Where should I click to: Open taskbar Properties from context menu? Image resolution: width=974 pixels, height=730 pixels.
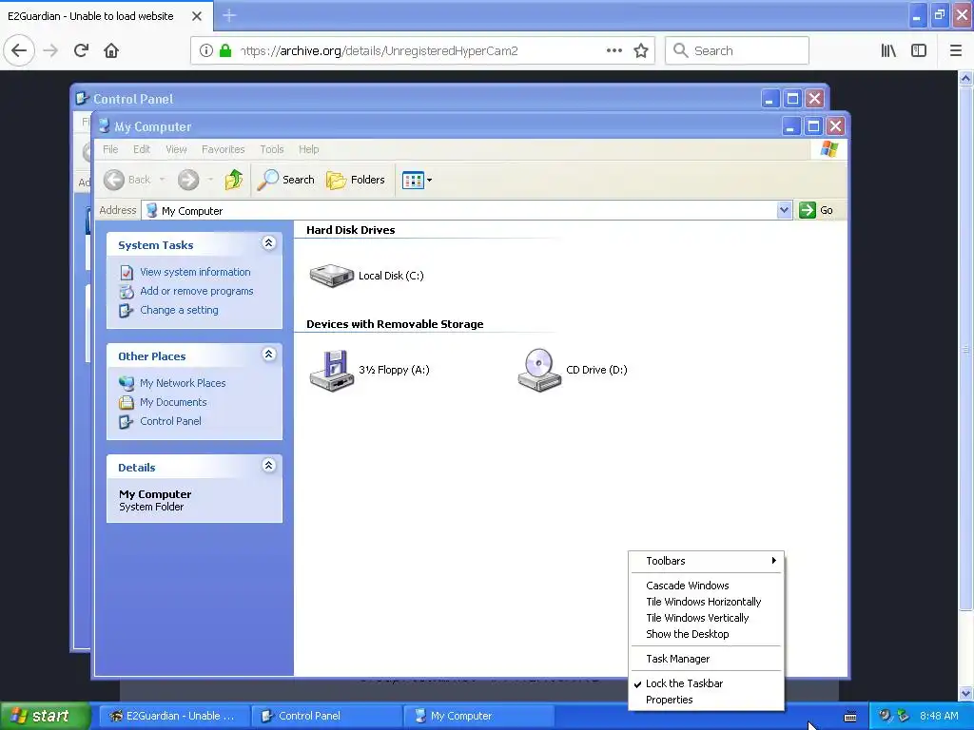click(707, 700)
